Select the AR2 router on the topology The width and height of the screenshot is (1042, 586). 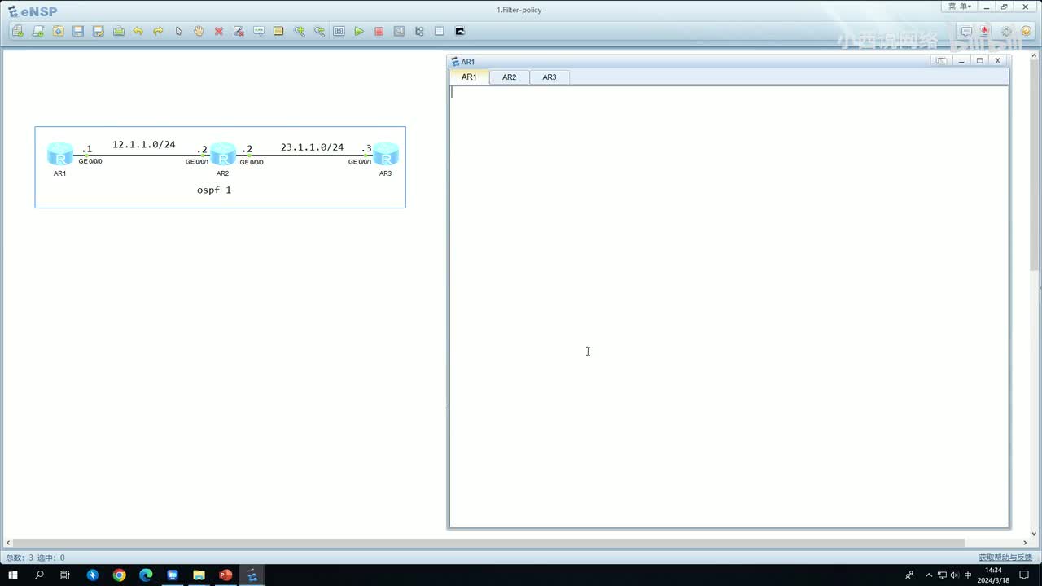click(x=222, y=154)
